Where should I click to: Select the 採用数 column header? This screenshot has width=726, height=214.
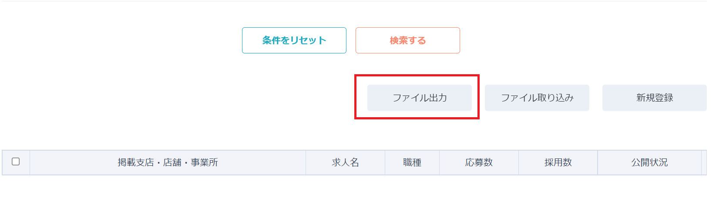pyautogui.click(x=558, y=162)
